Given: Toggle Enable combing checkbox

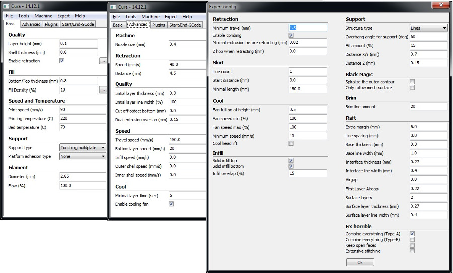Looking at the screenshot, I should (x=291, y=35).
